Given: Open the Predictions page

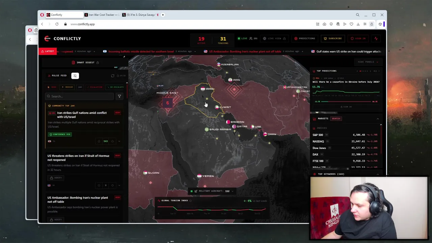Looking at the screenshot, I should point(304,38).
